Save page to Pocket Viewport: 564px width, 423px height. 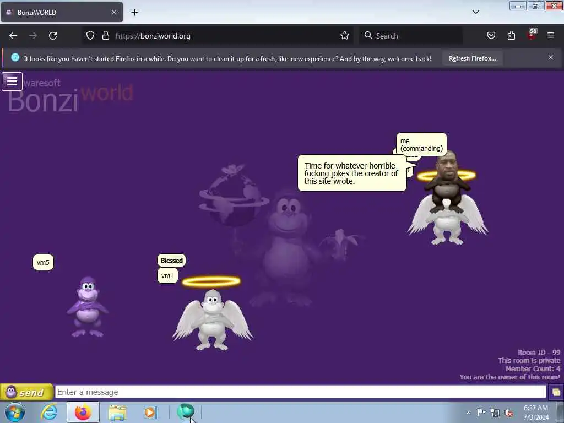coord(491,36)
